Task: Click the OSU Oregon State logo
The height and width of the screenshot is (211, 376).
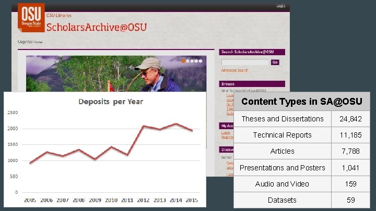Action: 31,18
